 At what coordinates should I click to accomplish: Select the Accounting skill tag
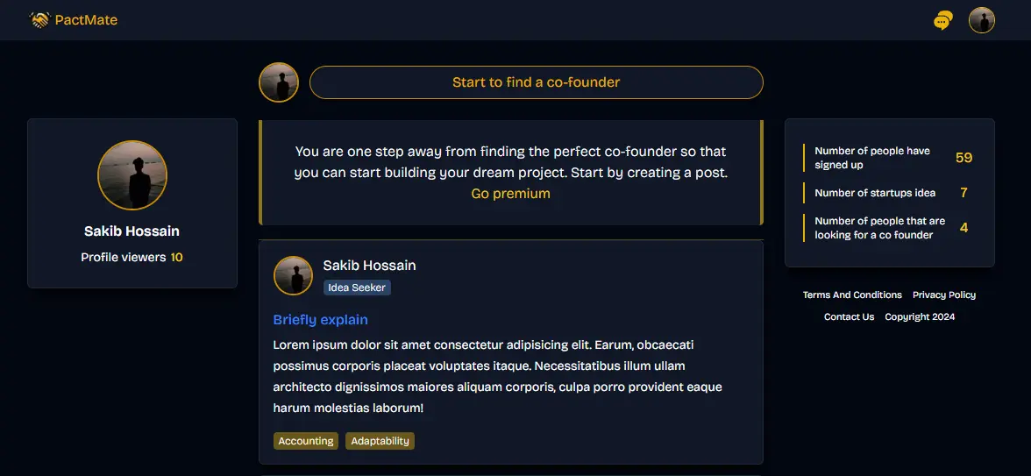pyautogui.click(x=306, y=441)
